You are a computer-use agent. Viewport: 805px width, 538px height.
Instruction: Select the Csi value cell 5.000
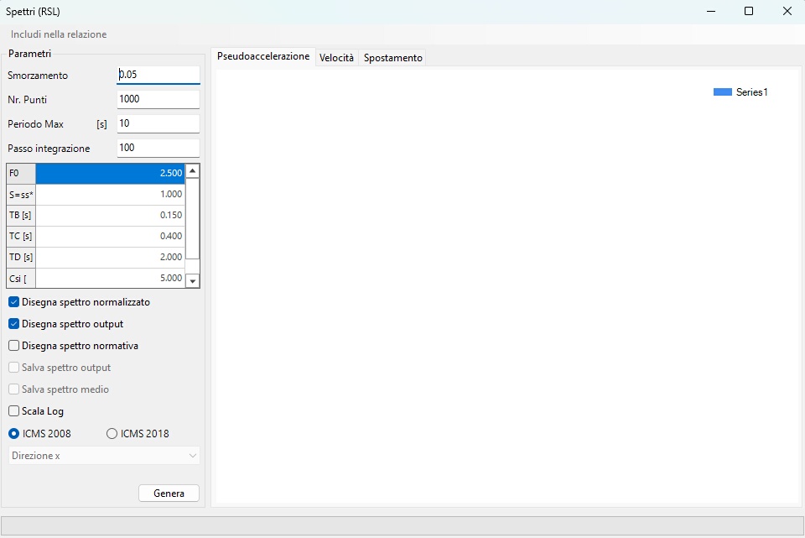(x=110, y=278)
